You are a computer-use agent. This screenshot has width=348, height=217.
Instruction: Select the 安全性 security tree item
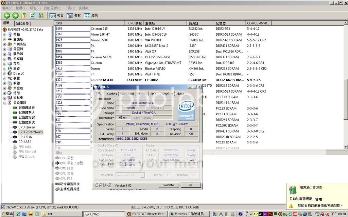pos(18,88)
